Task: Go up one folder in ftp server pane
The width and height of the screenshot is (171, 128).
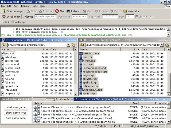Action: 82,45
